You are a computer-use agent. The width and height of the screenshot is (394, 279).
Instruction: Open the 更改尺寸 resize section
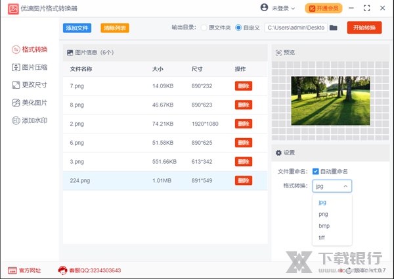coord(30,85)
